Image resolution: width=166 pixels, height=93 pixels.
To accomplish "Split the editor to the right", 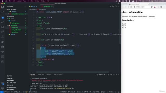I will point(116,6).
